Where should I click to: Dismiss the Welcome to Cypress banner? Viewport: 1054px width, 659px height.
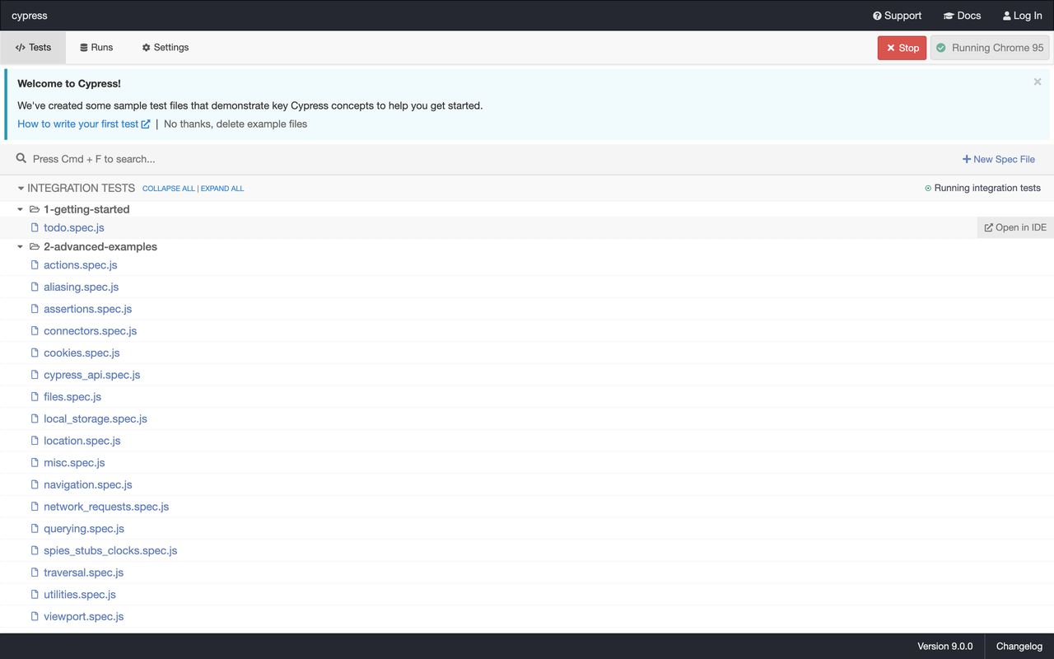pos(1038,82)
